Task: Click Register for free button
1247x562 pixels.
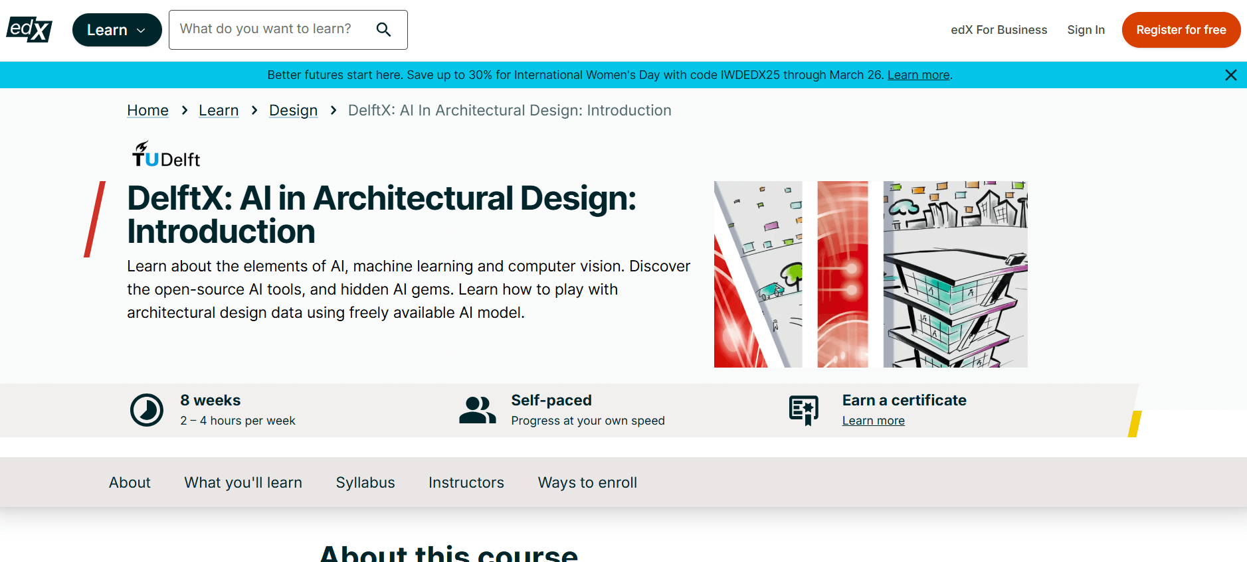Action: (1181, 30)
